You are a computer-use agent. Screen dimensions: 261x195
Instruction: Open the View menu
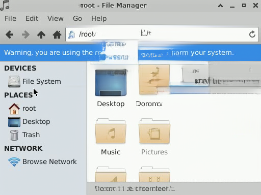click(x=56, y=18)
